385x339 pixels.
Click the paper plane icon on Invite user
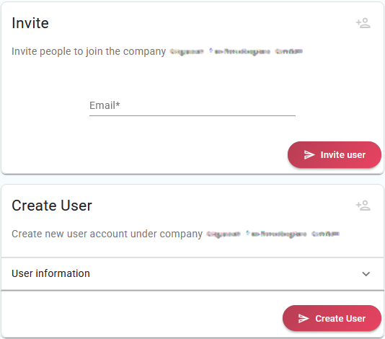309,155
